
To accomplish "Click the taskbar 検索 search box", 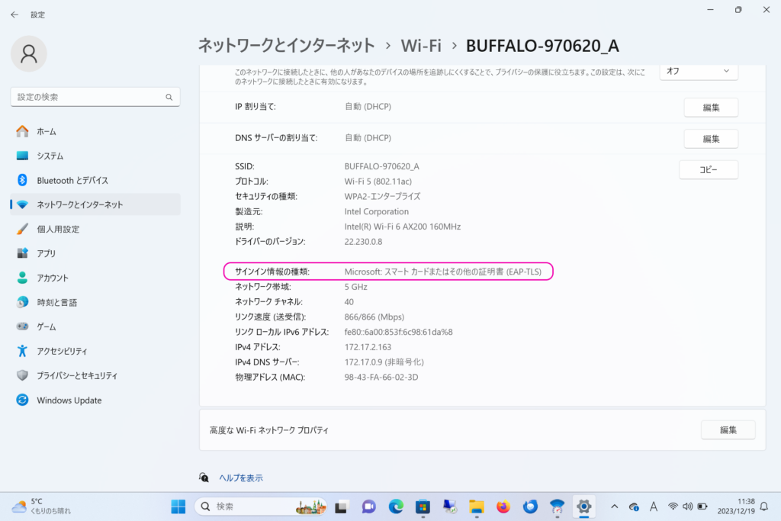I will click(261, 507).
